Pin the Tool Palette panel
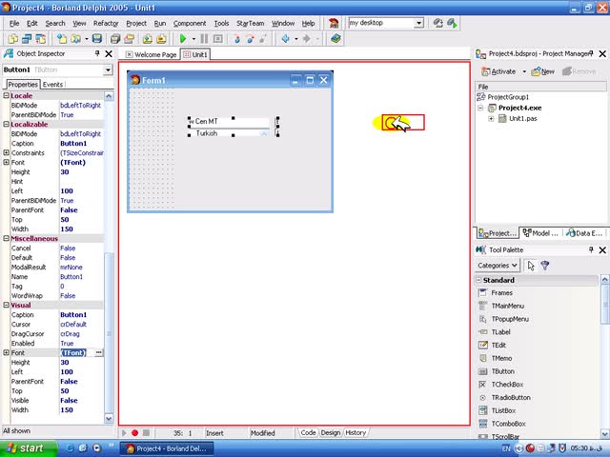 [591, 249]
